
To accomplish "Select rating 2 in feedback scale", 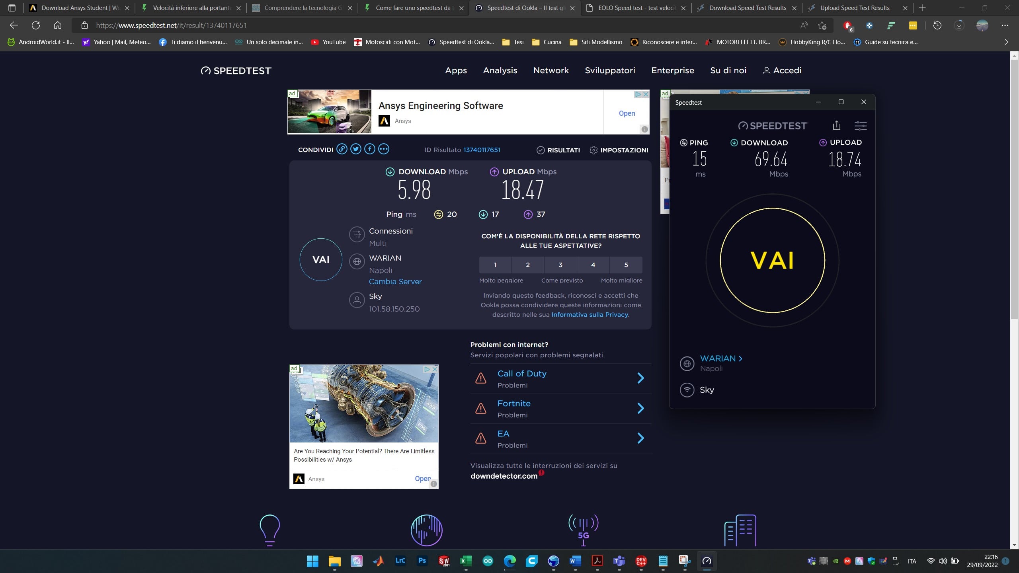I will click(x=528, y=265).
